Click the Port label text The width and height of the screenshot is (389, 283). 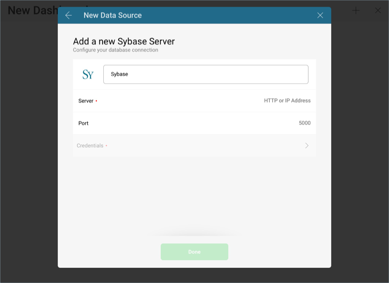tap(83, 123)
